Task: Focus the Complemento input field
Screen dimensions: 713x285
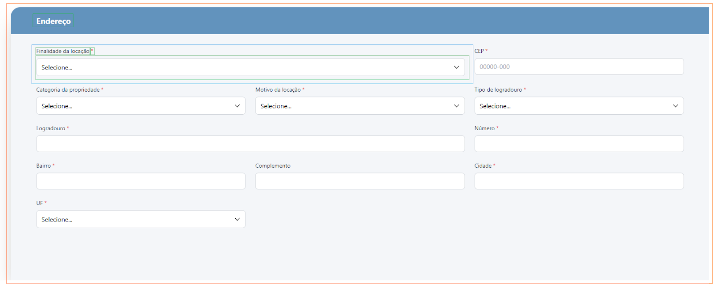Action: pyautogui.click(x=359, y=181)
